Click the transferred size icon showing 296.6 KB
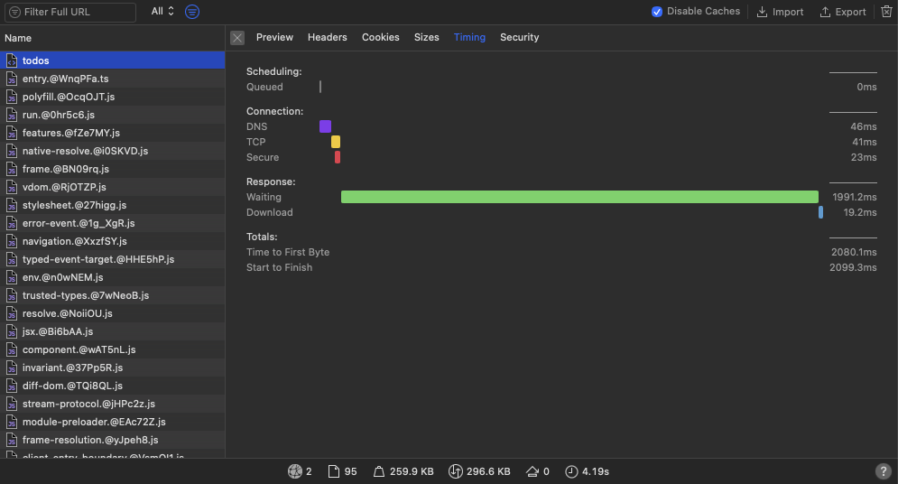The height and width of the screenshot is (484, 898). coord(455,471)
